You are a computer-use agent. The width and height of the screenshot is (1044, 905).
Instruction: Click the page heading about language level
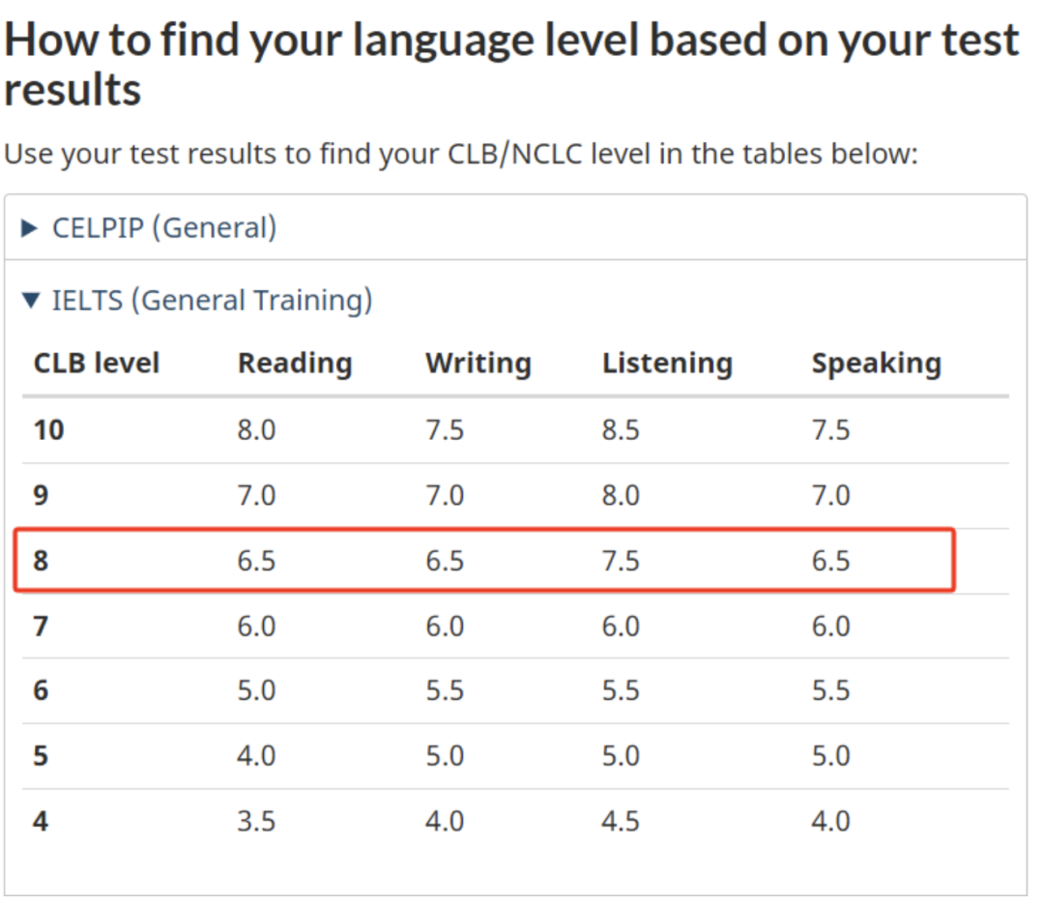[x=511, y=64]
